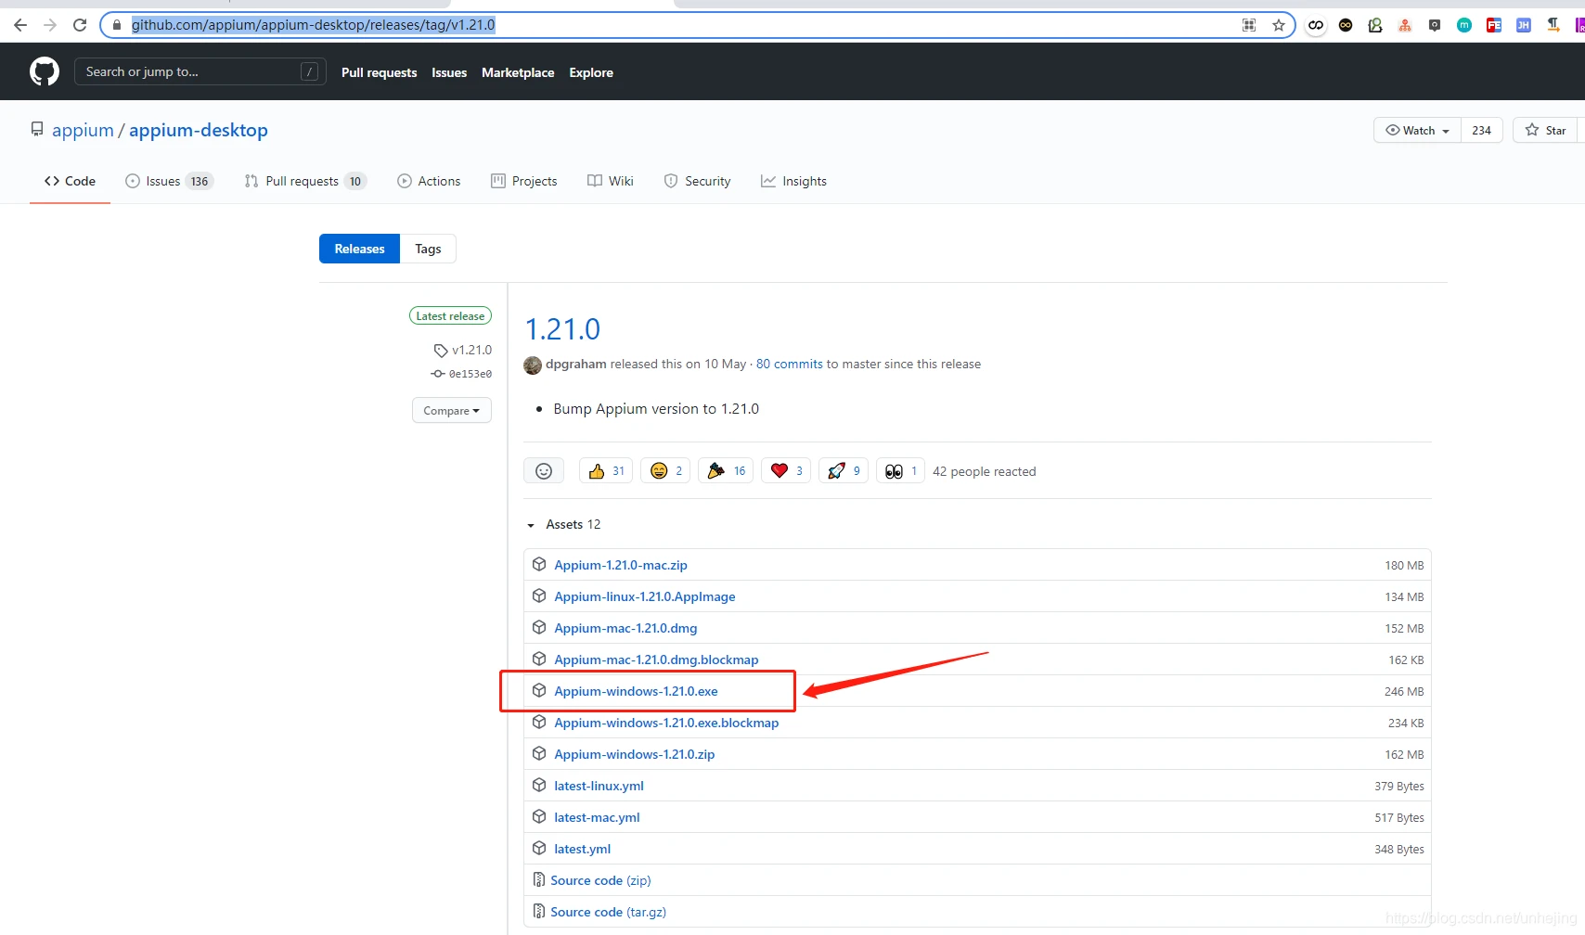This screenshot has width=1585, height=935.
Task: Download latest-mac.yml file
Action: point(597,817)
